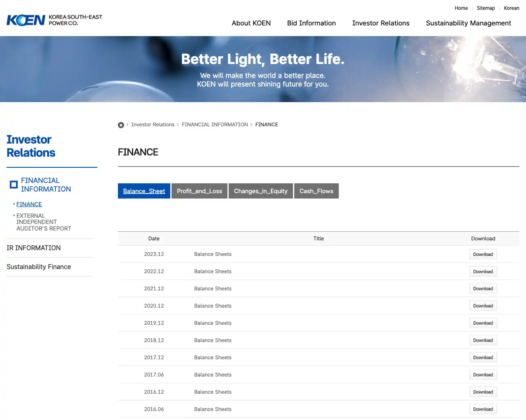Open the Cash_Flows tab
This screenshot has height=420, width=526.
316,191
